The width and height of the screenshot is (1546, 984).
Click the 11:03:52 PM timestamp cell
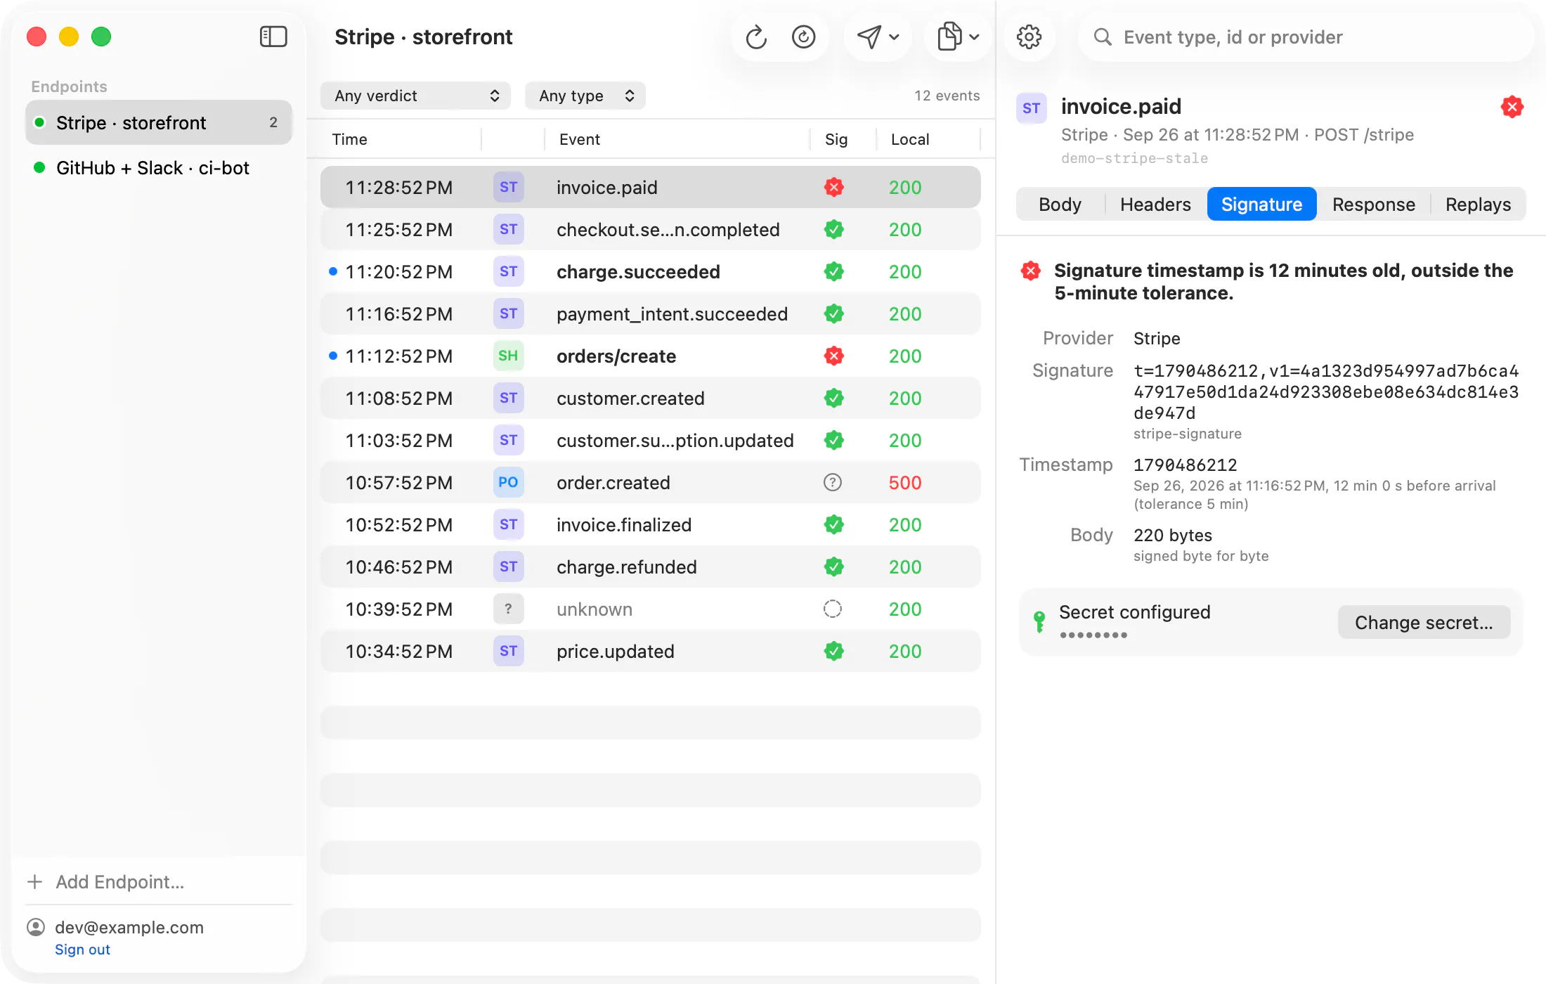398,441
